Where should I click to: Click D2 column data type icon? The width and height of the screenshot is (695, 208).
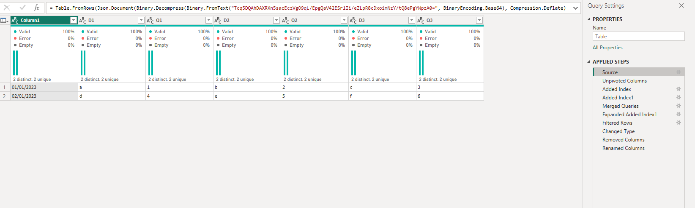[x=218, y=20]
